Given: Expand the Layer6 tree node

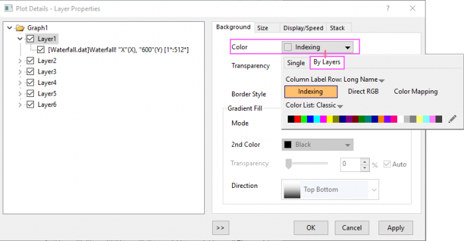Looking at the screenshot, I should [x=20, y=105].
